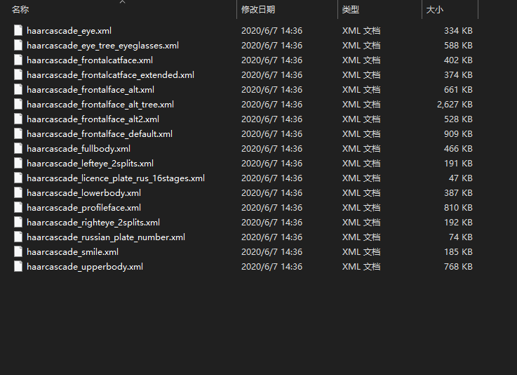
Task: Click the file icon of haarcascade_lowerbody.xml
Action: click(x=18, y=192)
